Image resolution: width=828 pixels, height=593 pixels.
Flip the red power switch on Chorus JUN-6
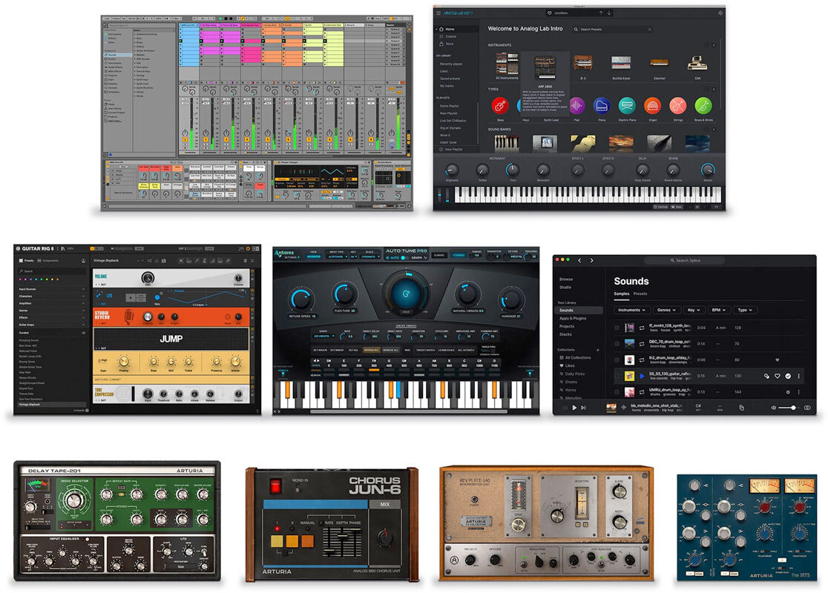275,486
